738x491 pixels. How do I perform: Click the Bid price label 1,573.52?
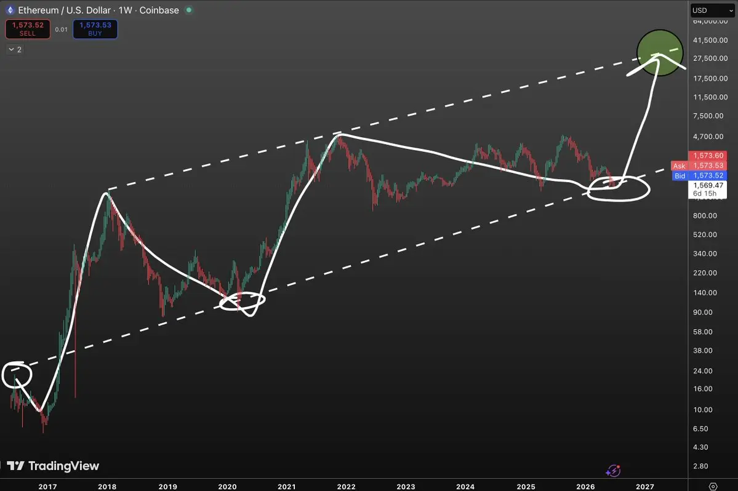point(699,175)
